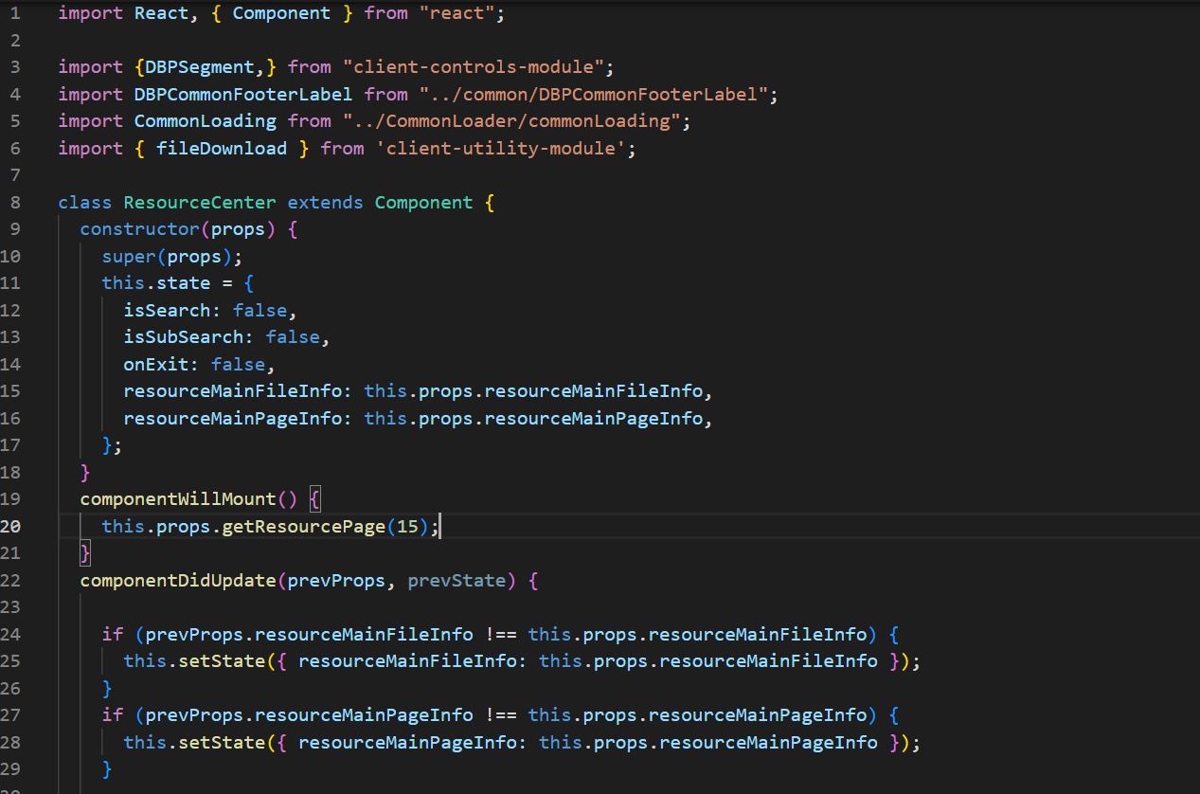Click setState on line 25
The image size is (1200, 794).
click(222, 661)
